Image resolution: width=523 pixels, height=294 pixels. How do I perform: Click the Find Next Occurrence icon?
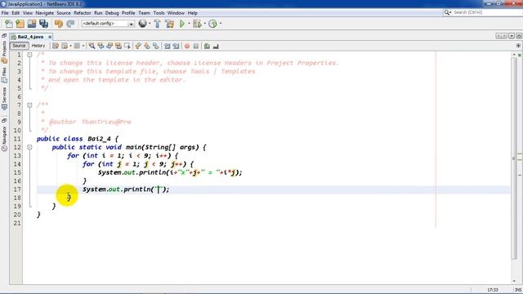[110, 46]
